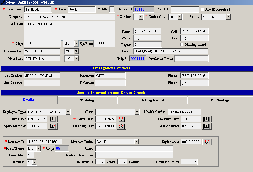Viewport: 253px width, 172px height.
Task: Click the license Class text field
Action: (x=134, y=149)
